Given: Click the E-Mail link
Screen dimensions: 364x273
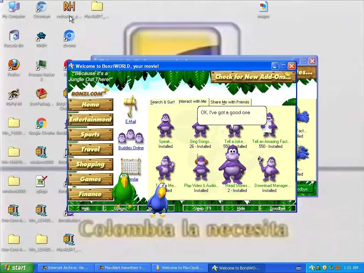Looking at the screenshot, I should [131, 122].
